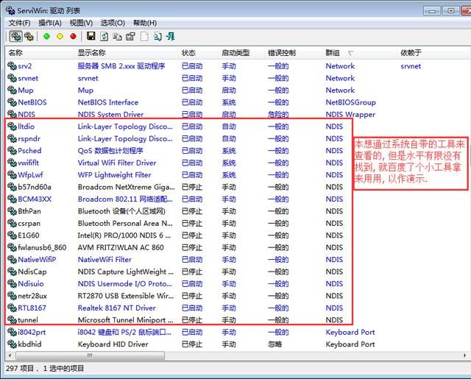Click the ServiWin title bar app icon
This screenshot has width=471, height=379.
tap(10, 10)
